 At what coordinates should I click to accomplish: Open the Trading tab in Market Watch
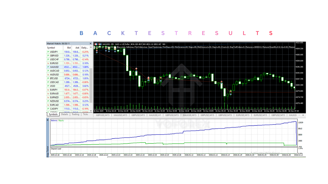point(75,114)
